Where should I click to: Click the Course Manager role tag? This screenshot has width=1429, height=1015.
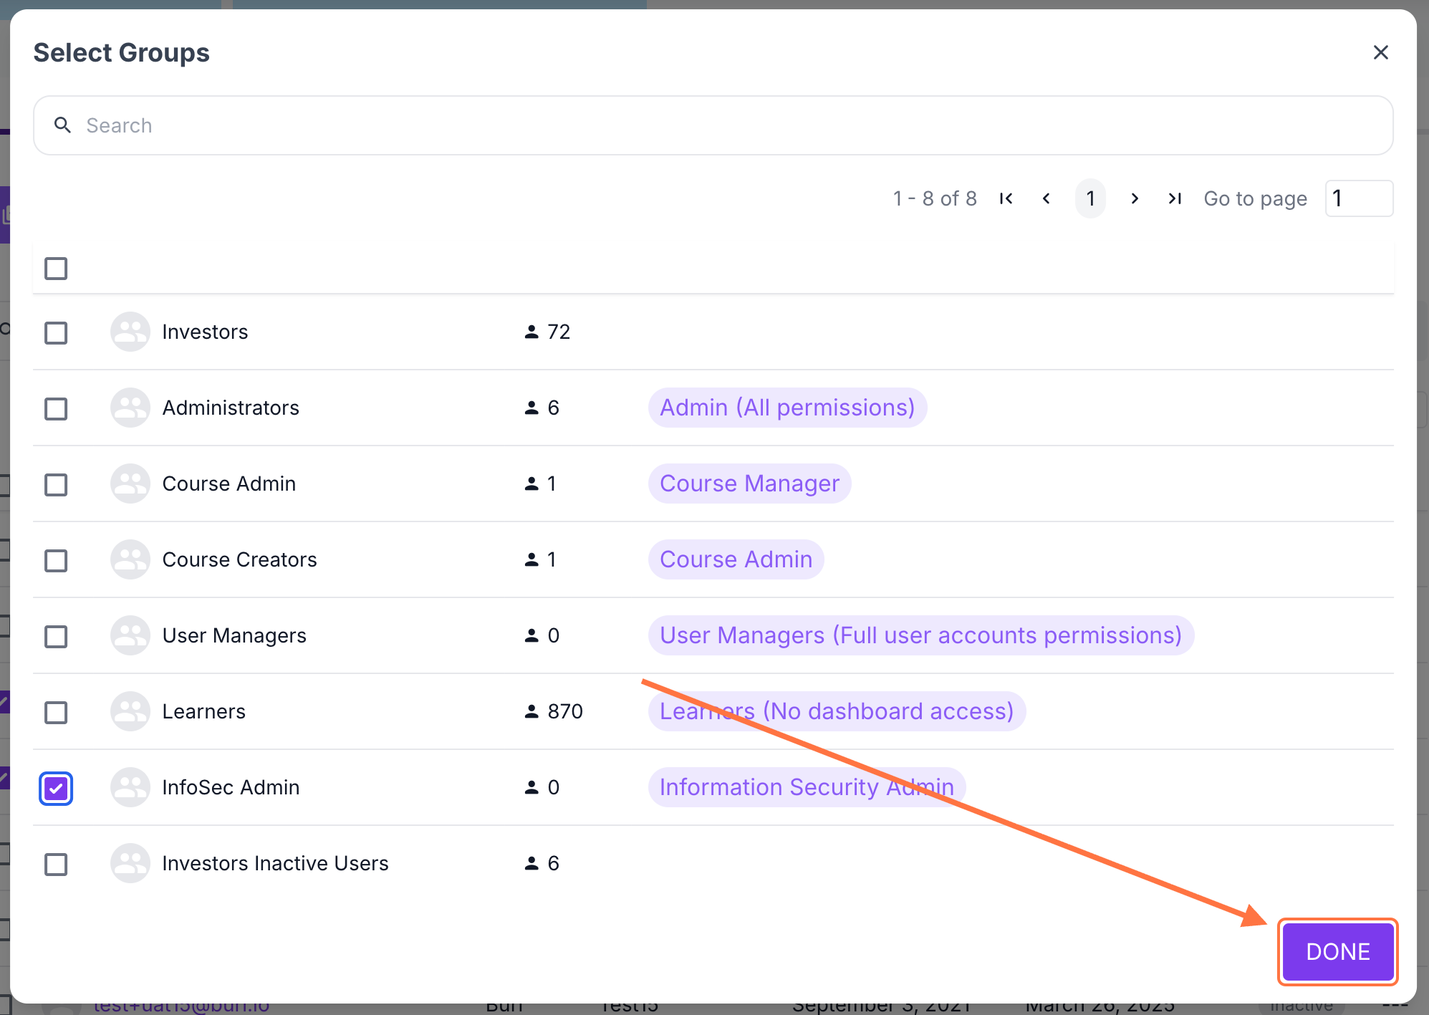click(x=749, y=484)
